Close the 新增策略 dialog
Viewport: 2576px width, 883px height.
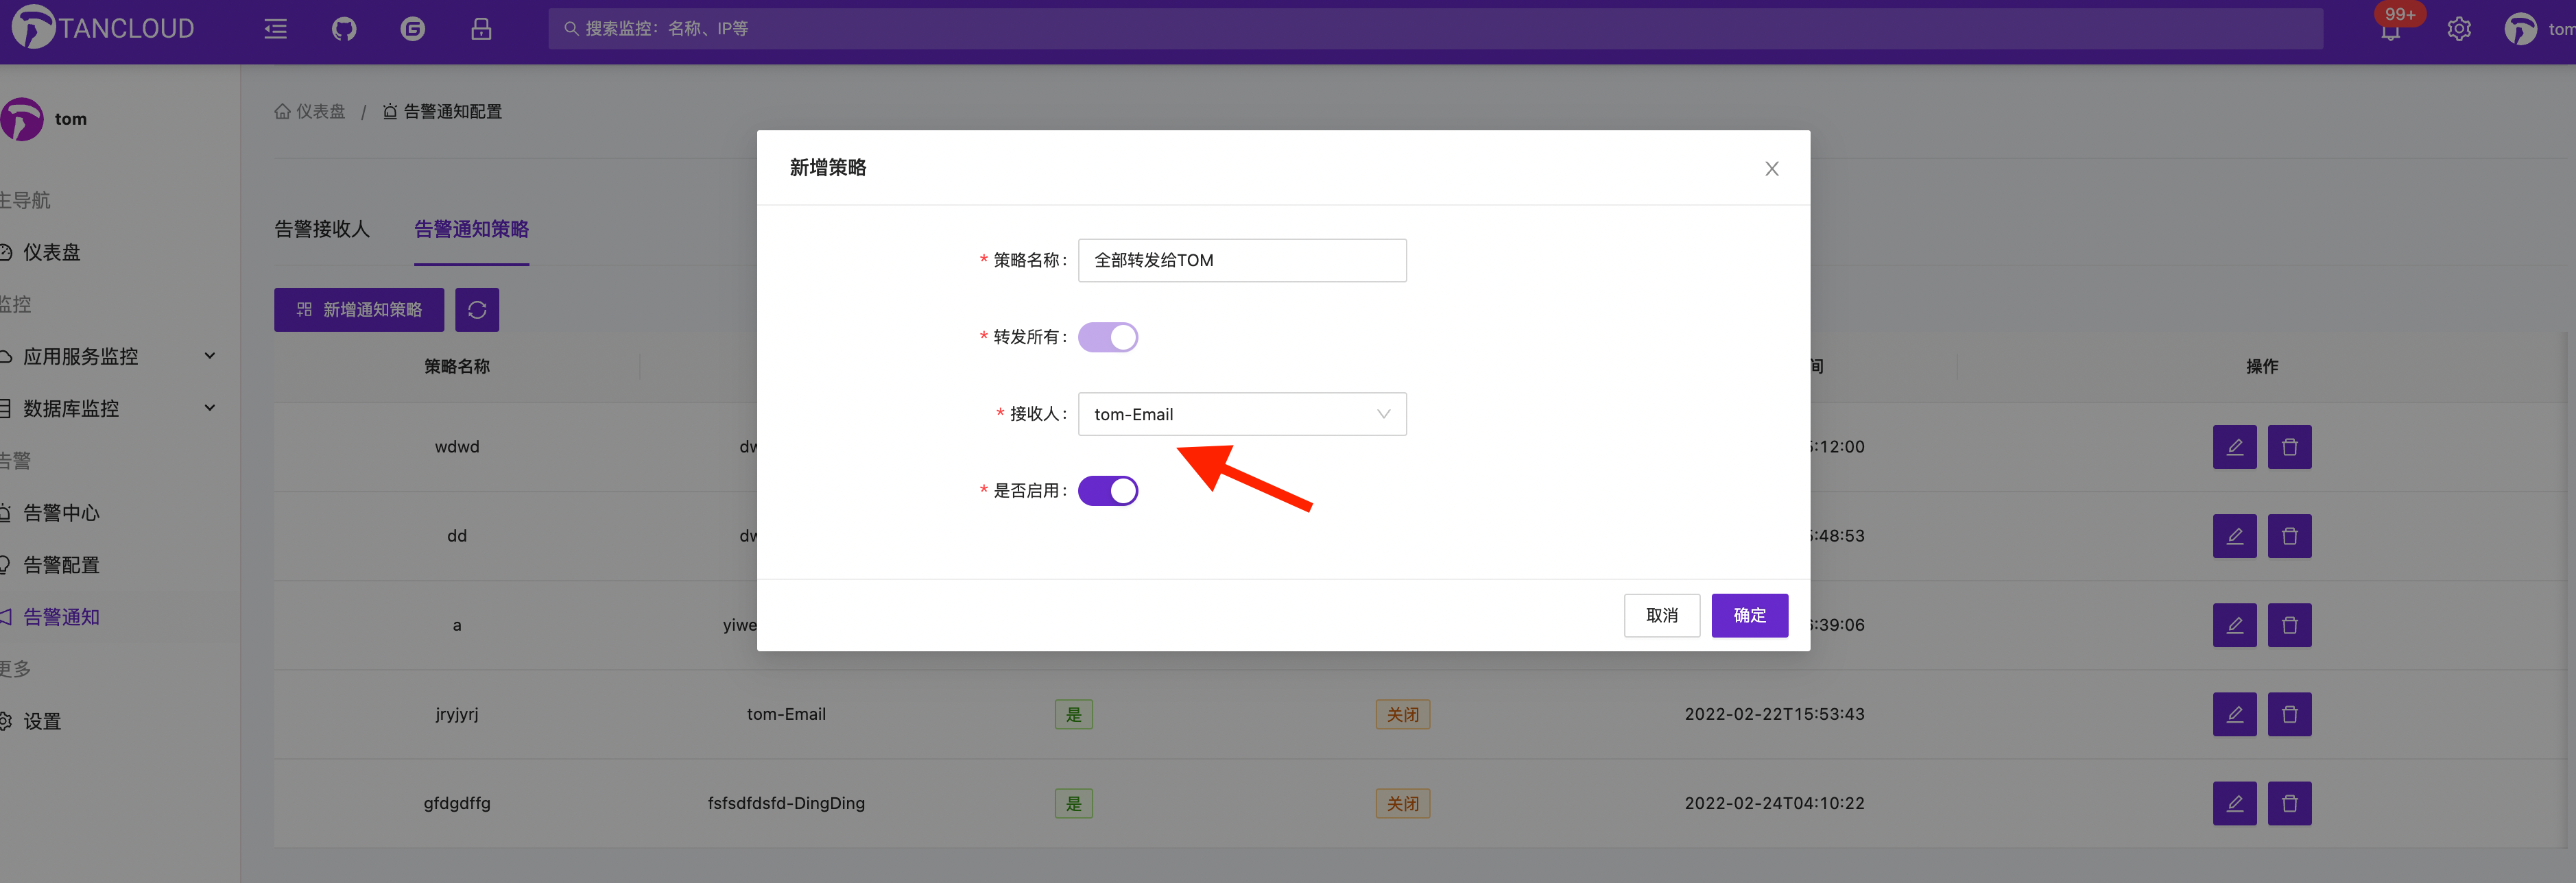pyautogui.click(x=1771, y=169)
